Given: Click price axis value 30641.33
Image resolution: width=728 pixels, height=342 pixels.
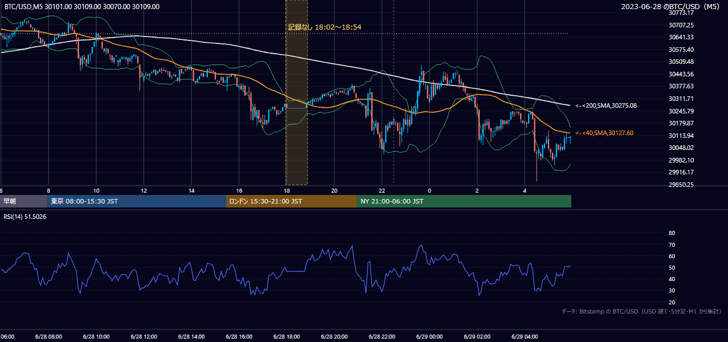Looking at the screenshot, I should [x=681, y=37].
